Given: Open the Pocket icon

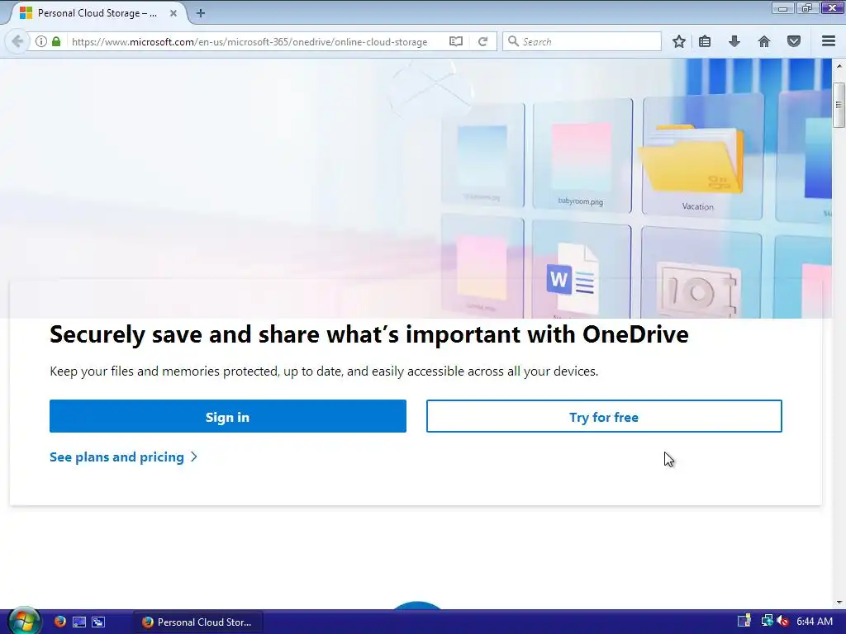Looking at the screenshot, I should coord(794,41).
